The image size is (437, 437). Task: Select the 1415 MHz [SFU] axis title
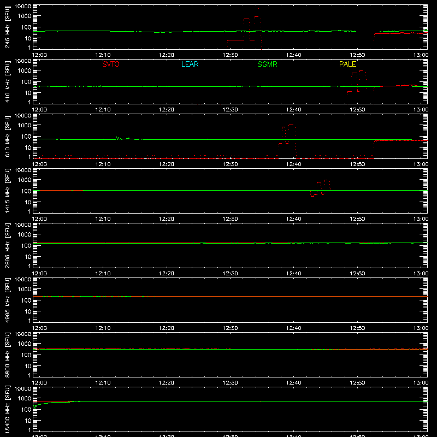[7, 191]
